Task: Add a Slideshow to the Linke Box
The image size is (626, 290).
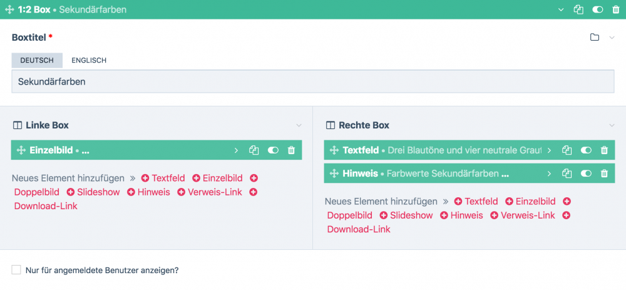Action: (x=93, y=192)
